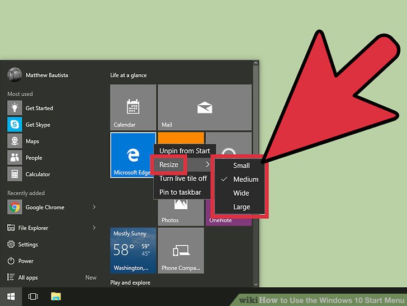Open the People app icon
407x306 pixels.
click(x=15, y=157)
